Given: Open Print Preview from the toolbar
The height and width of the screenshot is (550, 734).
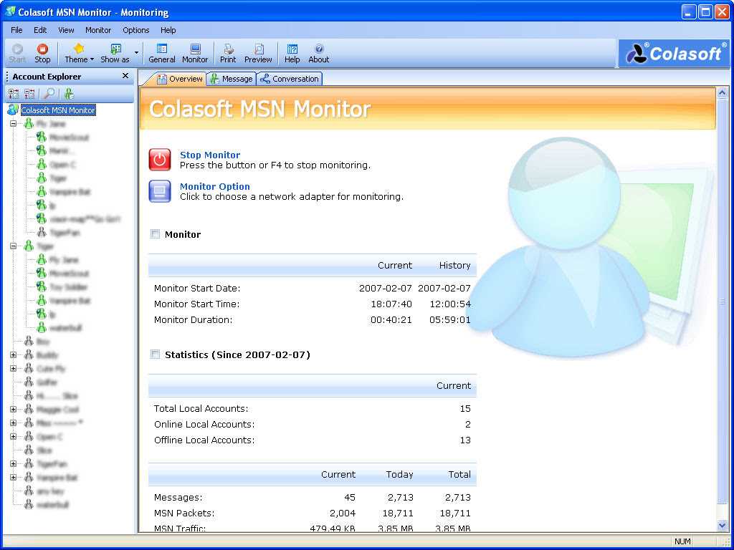Looking at the screenshot, I should (x=258, y=53).
